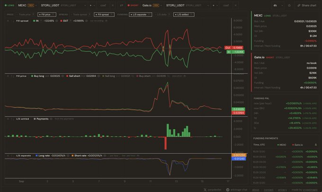The height and width of the screenshot is (192, 322).
Task: Click the info icon beside Payments
Action: (x=51, y=119)
